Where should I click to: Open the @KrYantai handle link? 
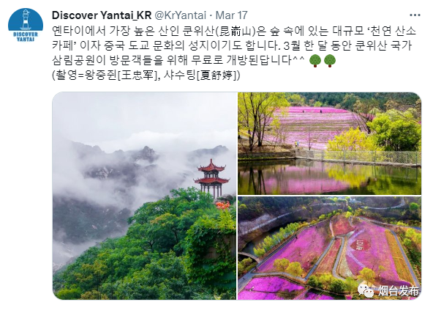pyautogui.click(x=180, y=15)
